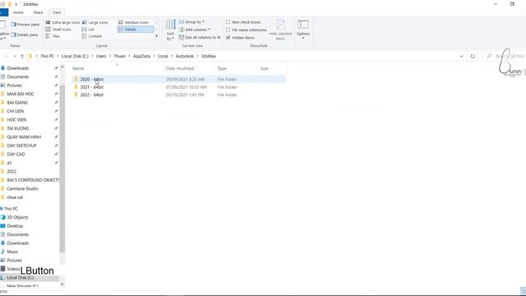Choose Large icons layout

95,22
